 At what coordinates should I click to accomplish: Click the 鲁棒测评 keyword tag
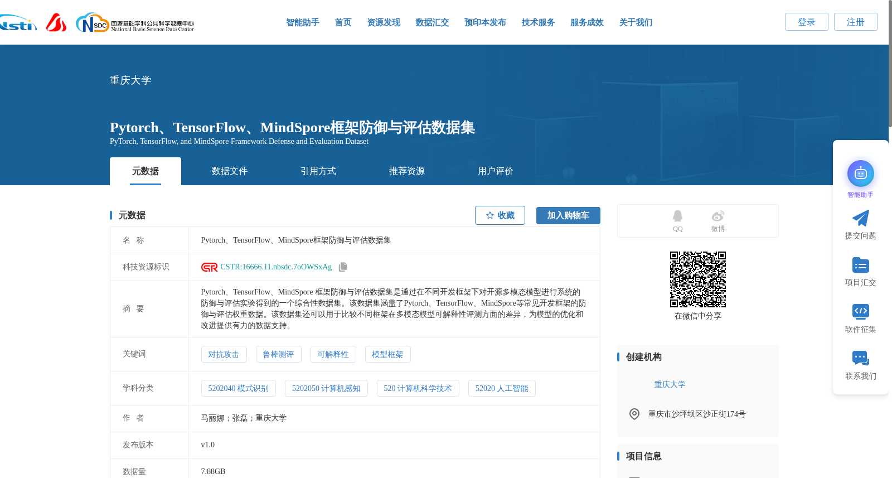click(x=278, y=354)
